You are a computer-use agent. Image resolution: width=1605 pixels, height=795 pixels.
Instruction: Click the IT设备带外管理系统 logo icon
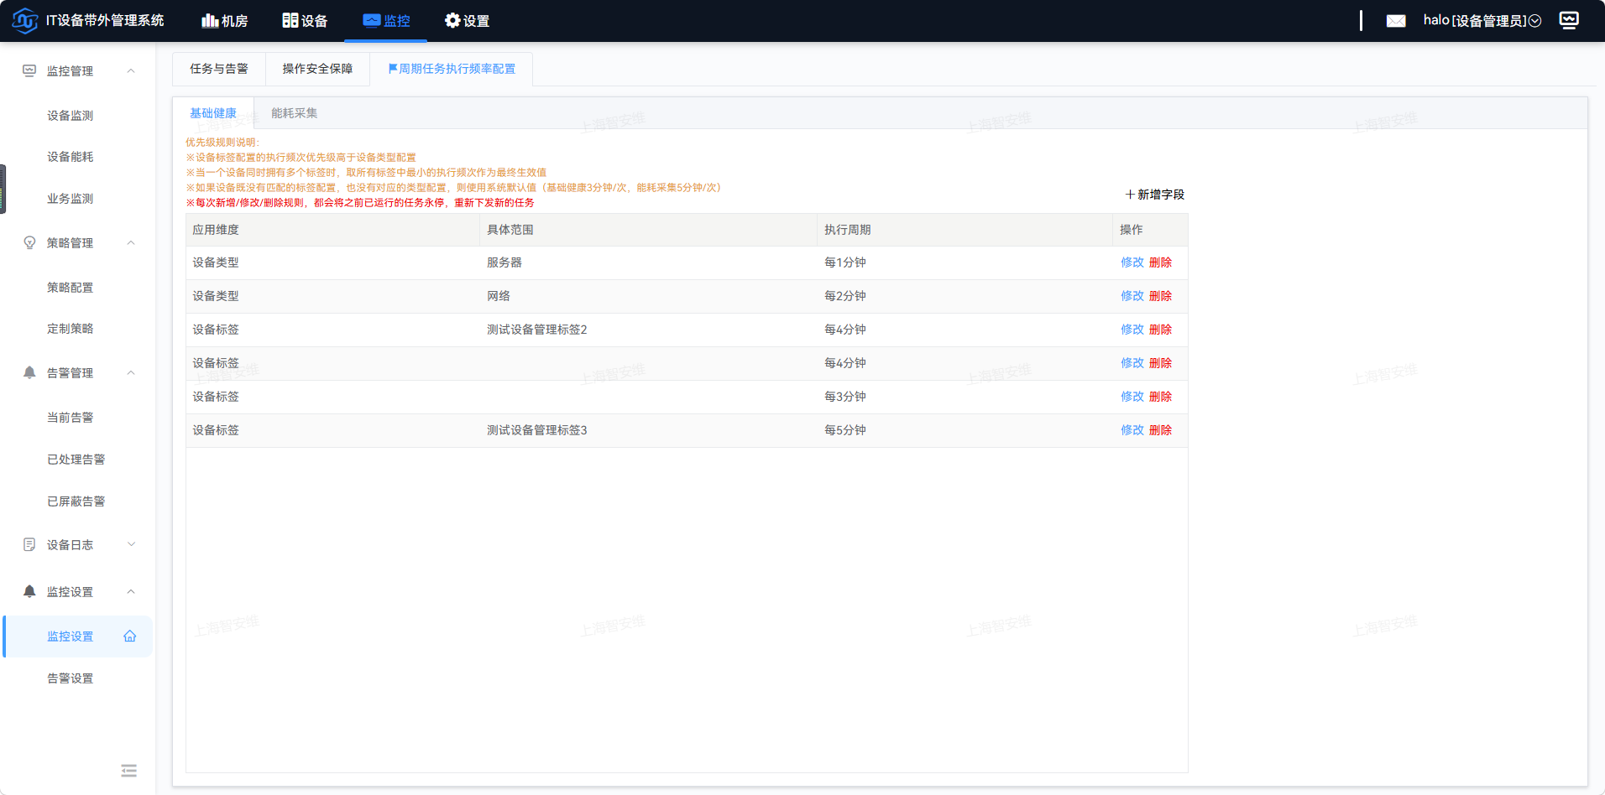point(25,20)
